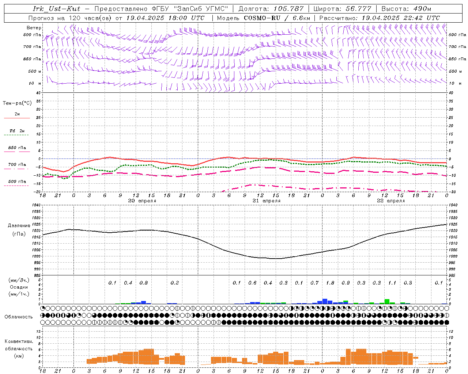
Task: Select computed time 19.04.2025 22:42 UTC
Action: [401, 18]
